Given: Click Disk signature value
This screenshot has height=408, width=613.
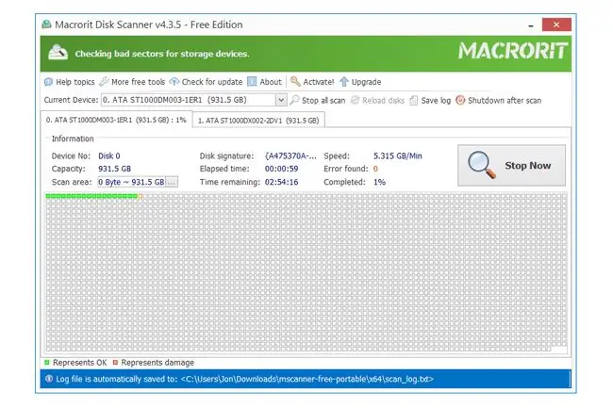Looking at the screenshot, I should coord(290,155).
